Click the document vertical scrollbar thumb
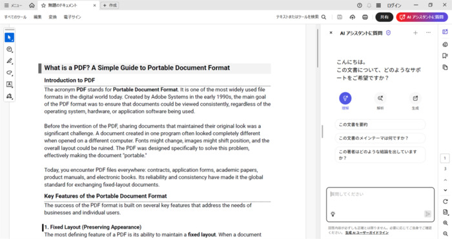Image resolution: width=452 pixels, height=239 pixels. click(318, 48)
